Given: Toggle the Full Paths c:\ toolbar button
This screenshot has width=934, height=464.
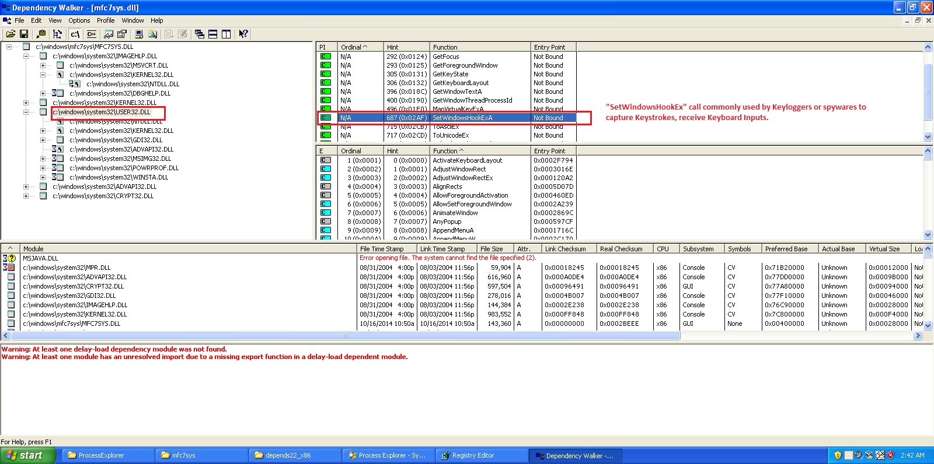Looking at the screenshot, I should 75,34.
